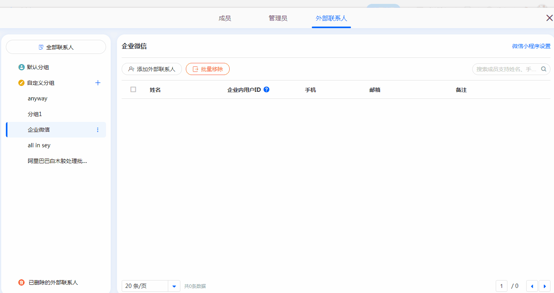The image size is (554, 293).
Task: Click the search magnifier icon
Action: coord(543,69)
